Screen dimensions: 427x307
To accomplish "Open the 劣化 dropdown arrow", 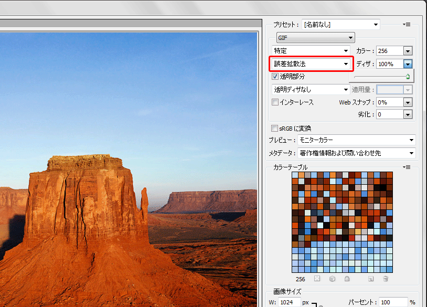I will [408, 114].
